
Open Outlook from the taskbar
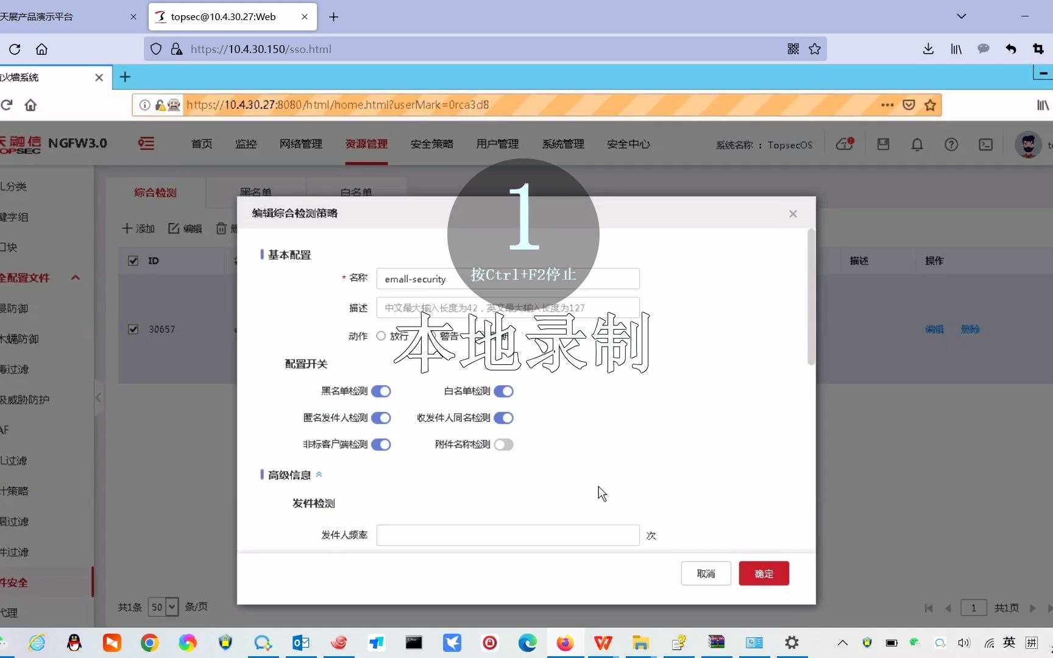pos(300,643)
